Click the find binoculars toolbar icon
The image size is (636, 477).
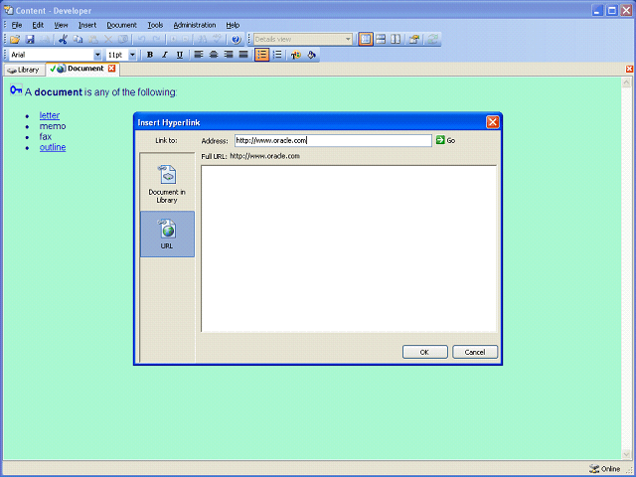202,40
